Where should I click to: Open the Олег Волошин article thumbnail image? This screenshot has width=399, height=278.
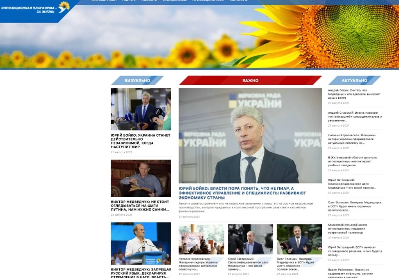[x=299, y=239]
